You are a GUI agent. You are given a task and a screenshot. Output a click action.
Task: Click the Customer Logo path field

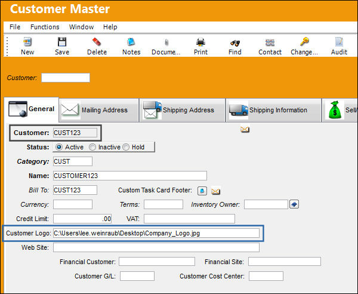pos(156,233)
